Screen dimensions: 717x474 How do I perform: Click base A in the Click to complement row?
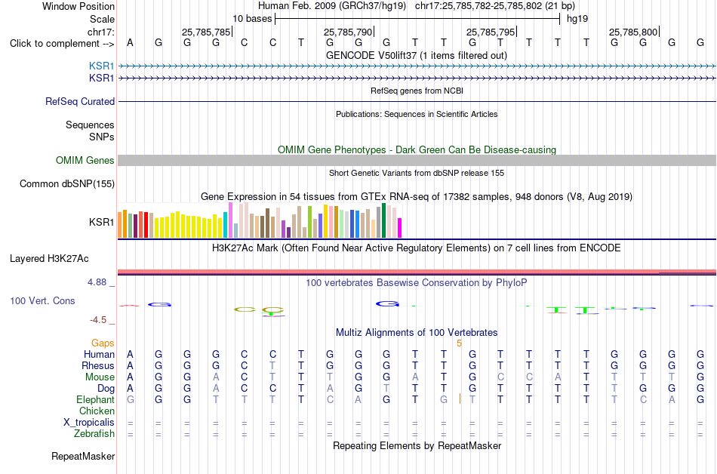pos(130,43)
